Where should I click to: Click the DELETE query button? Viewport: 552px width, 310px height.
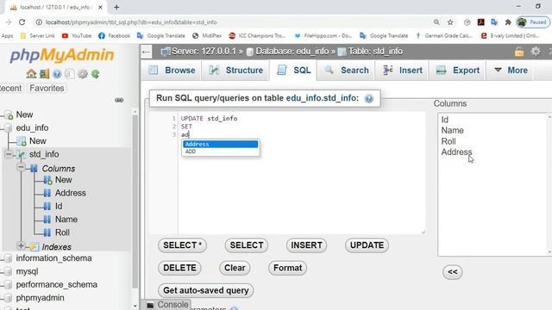click(179, 268)
